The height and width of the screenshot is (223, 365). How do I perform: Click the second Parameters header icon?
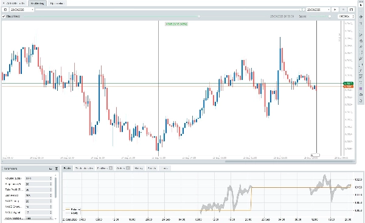[57, 168]
